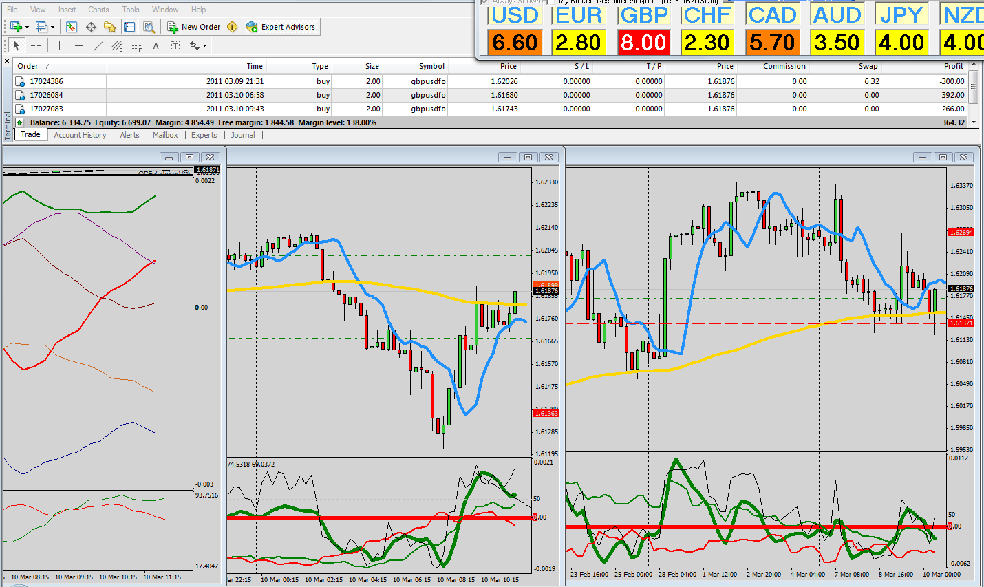Open the File menu
The image size is (984, 587).
(12, 10)
